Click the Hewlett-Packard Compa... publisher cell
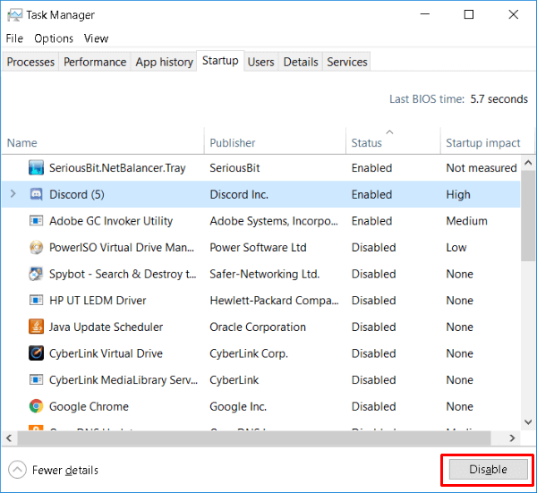 (274, 301)
